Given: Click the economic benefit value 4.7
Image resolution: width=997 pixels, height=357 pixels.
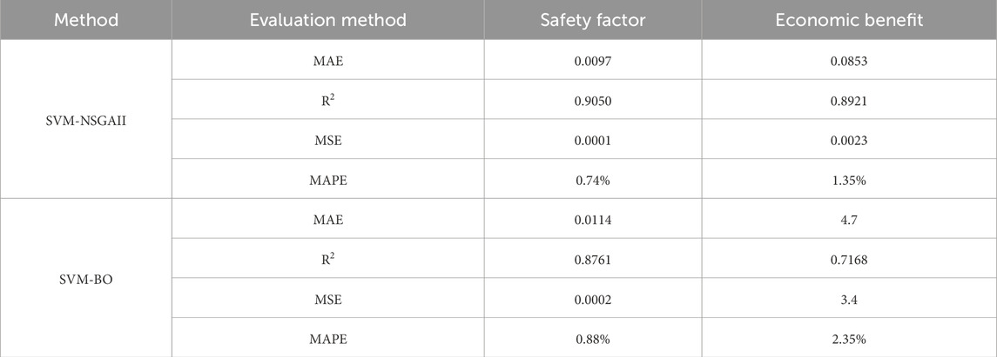Looking at the screenshot, I should click(849, 220).
